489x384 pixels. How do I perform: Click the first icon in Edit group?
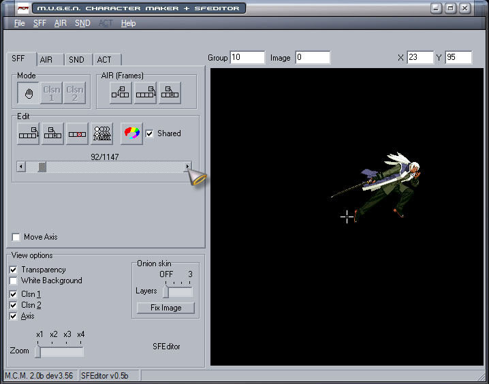tap(29, 133)
